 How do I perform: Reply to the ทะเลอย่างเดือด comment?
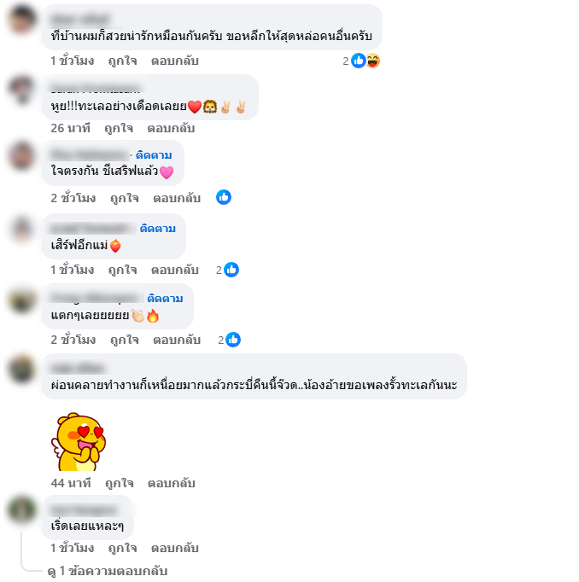tap(171, 128)
